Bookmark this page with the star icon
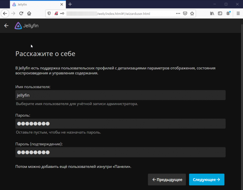 pyautogui.click(x=192, y=14)
